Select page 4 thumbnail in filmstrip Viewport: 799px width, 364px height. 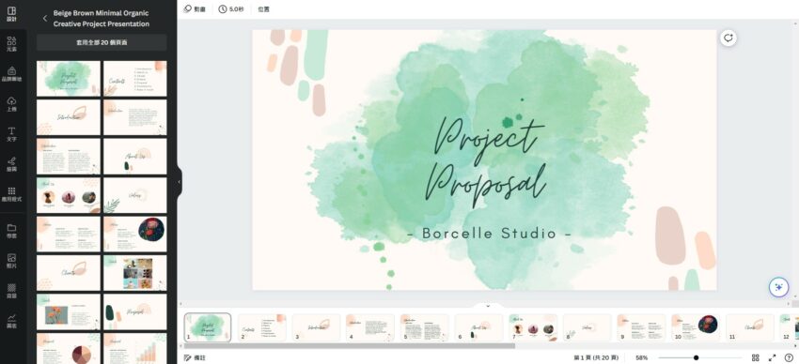370,326
